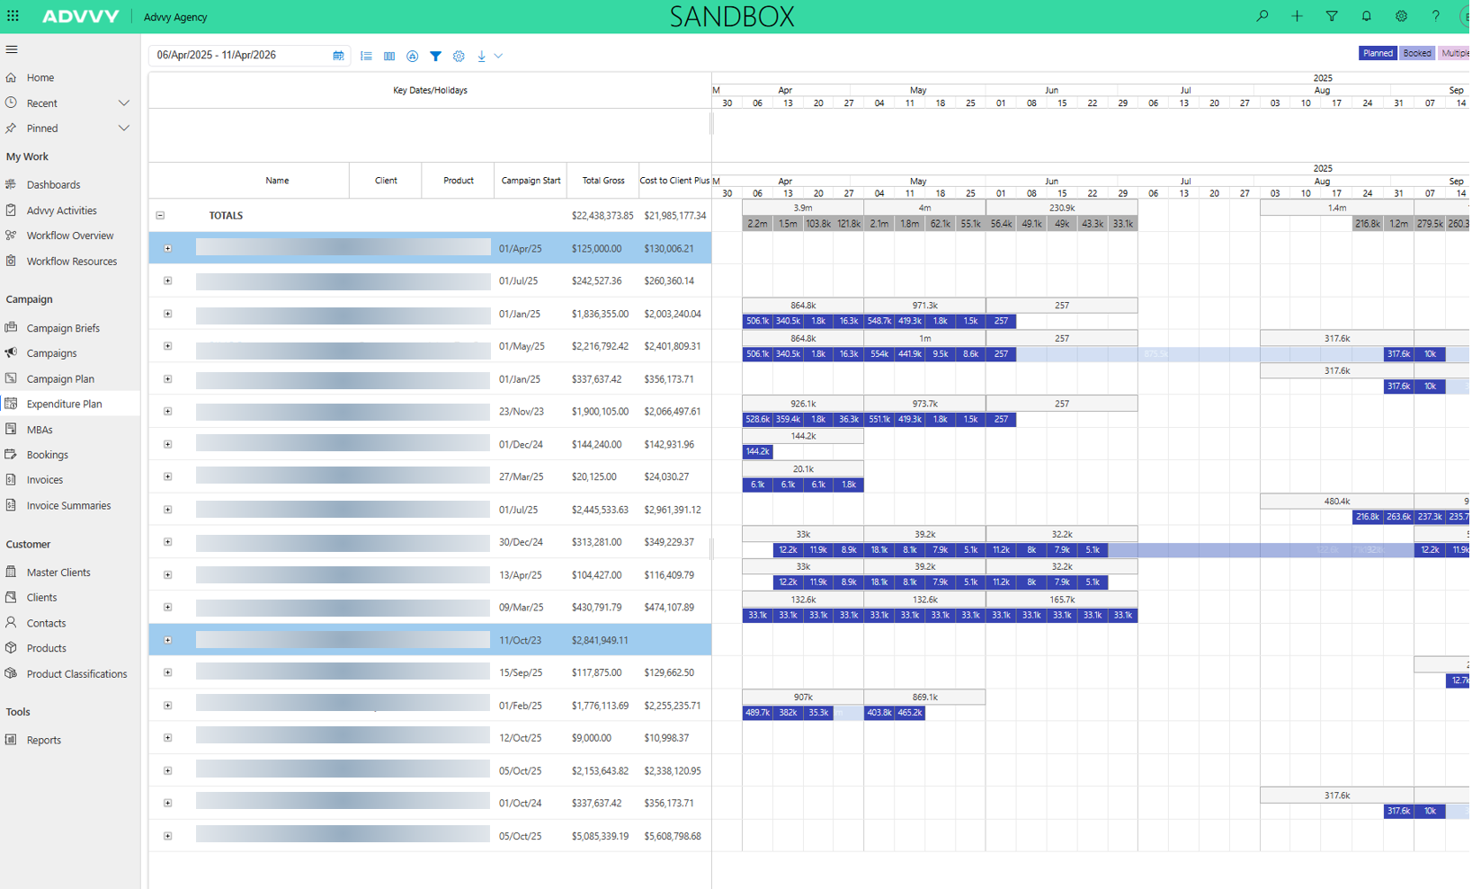The image size is (1472, 889).
Task: Toggle the hamburger sidebar menu
Action: (x=12, y=49)
